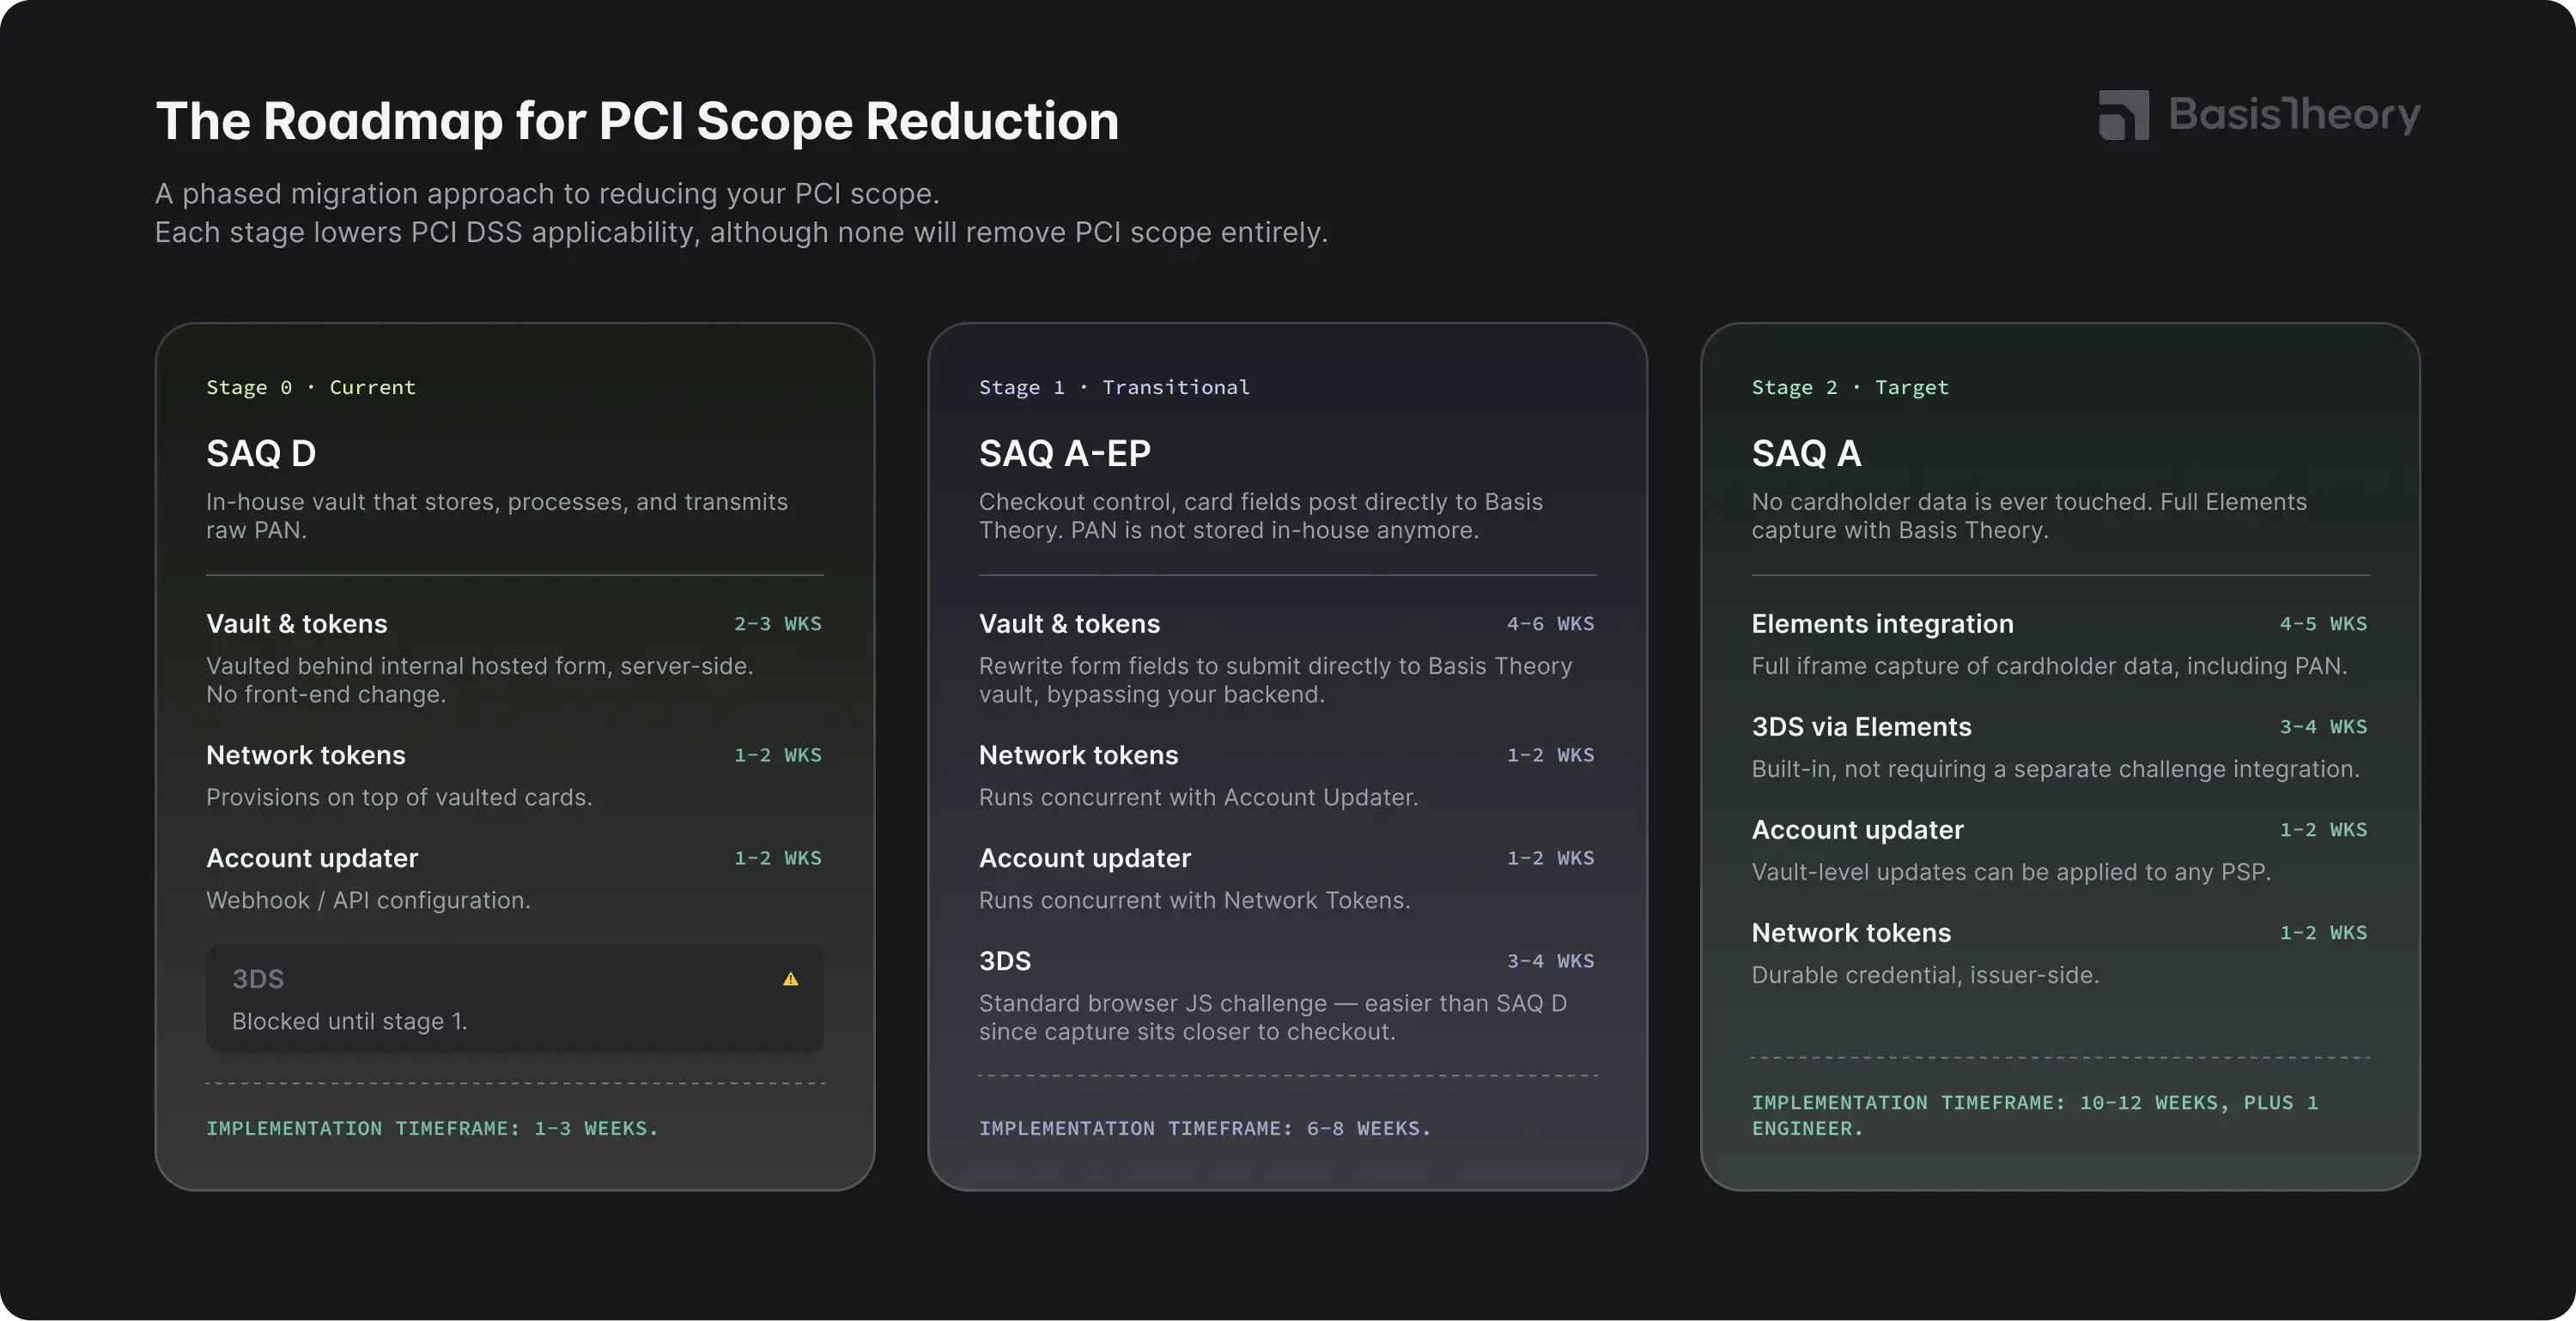Click the yellow warning triangle in 3DS box

790,979
